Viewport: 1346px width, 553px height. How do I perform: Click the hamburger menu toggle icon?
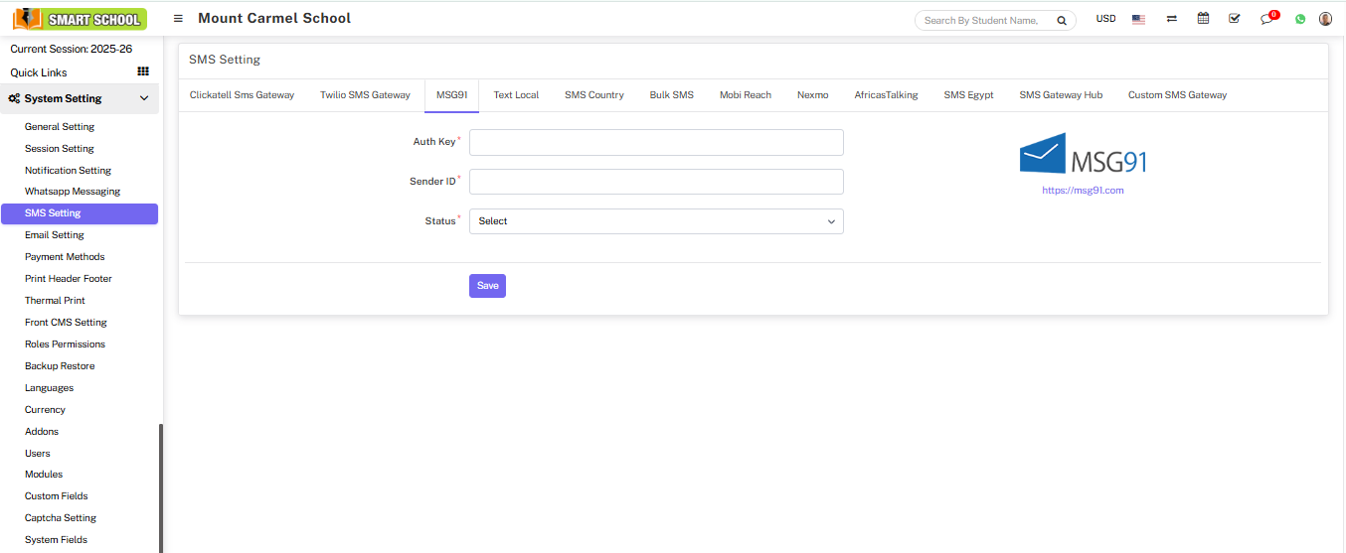pyautogui.click(x=178, y=19)
